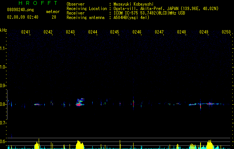
Task: Click the 0243 time marker
Action: 70,32
